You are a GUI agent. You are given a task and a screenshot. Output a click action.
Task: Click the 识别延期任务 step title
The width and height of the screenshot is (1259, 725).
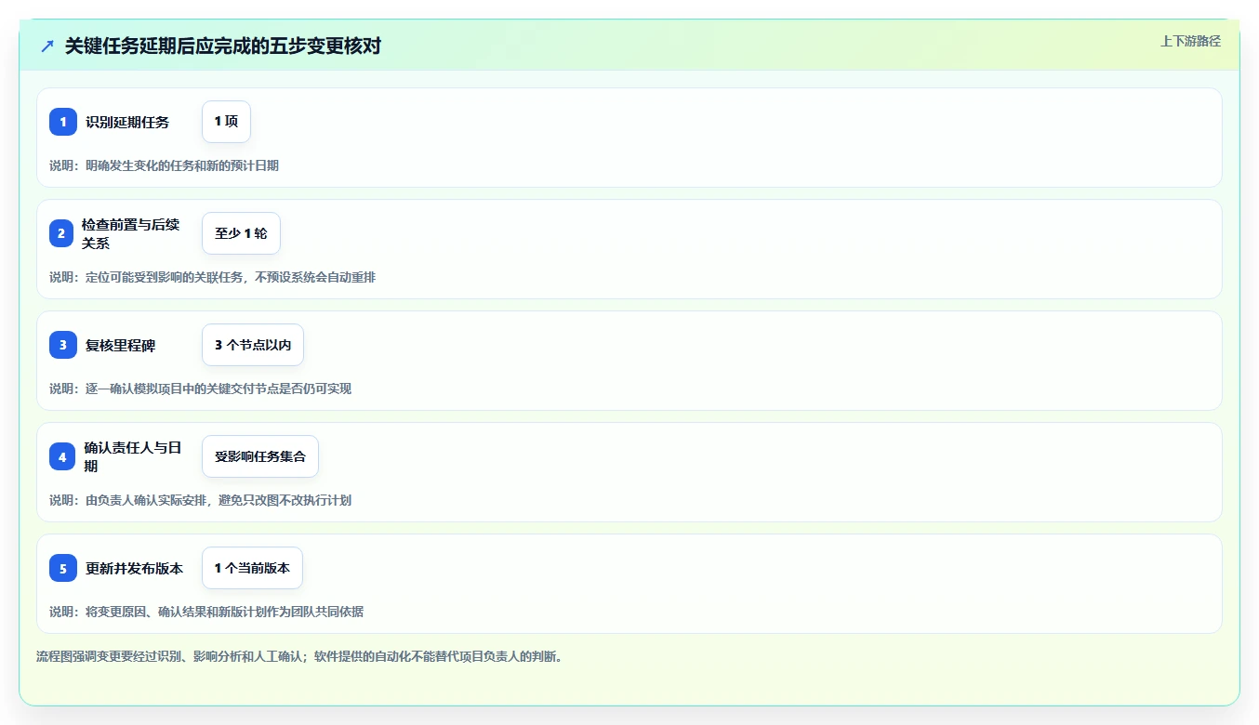point(127,122)
